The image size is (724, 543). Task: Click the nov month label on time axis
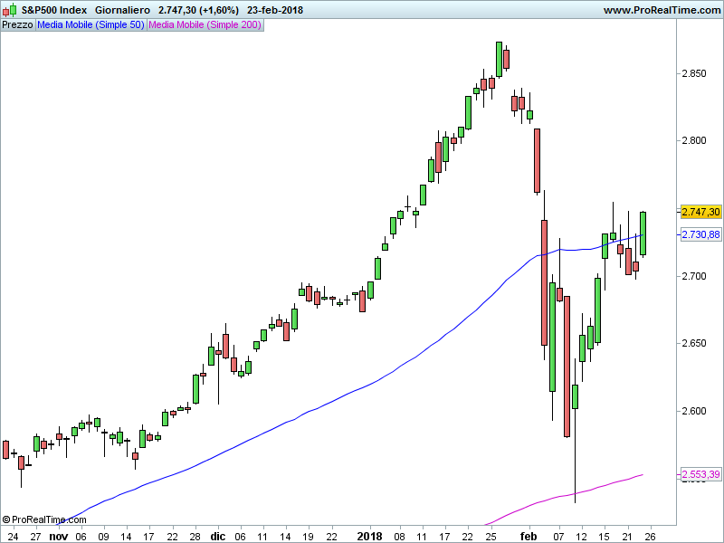click(x=59, y=537)
